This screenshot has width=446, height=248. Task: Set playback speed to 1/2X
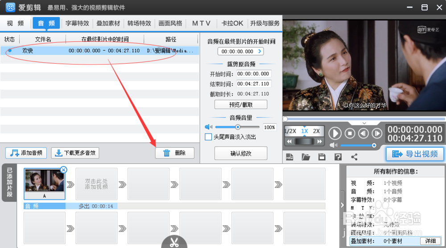tap(291, 131)
